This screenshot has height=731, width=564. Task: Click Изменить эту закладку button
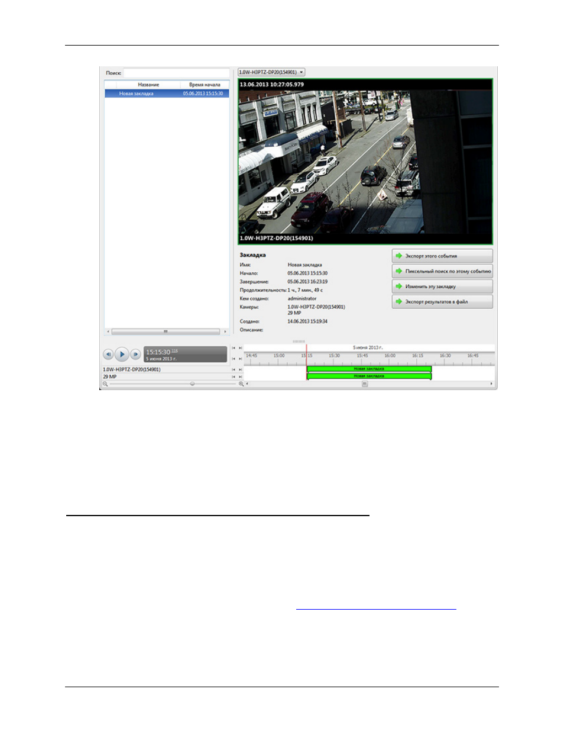pos(442,286)
